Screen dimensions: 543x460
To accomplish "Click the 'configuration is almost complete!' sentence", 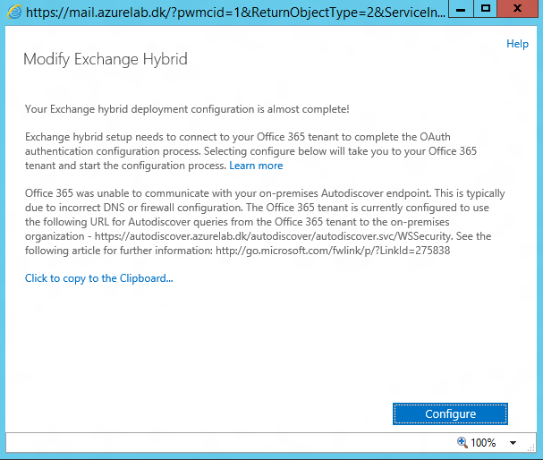I will [187, 109].
